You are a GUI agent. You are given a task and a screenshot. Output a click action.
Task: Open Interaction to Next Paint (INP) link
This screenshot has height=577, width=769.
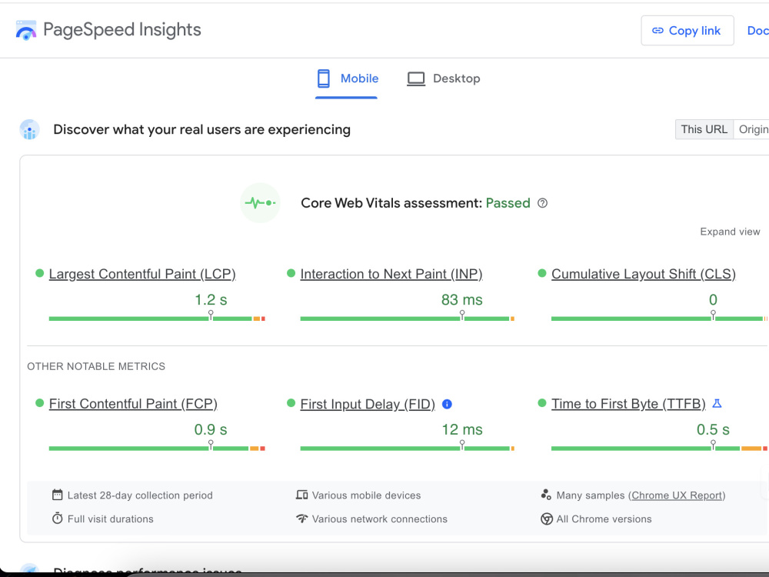point(391,274)
